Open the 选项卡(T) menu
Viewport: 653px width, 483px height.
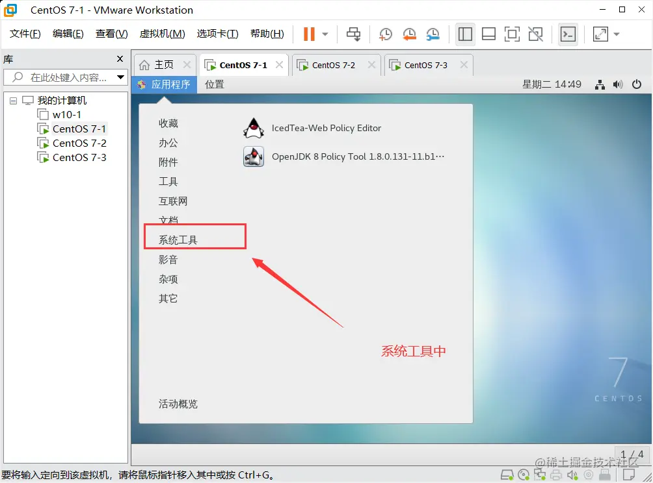tap(217, 34)
